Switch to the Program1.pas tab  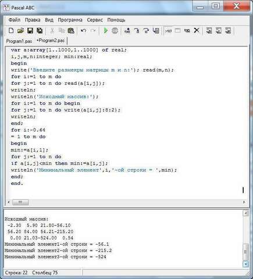pos(19,41)
